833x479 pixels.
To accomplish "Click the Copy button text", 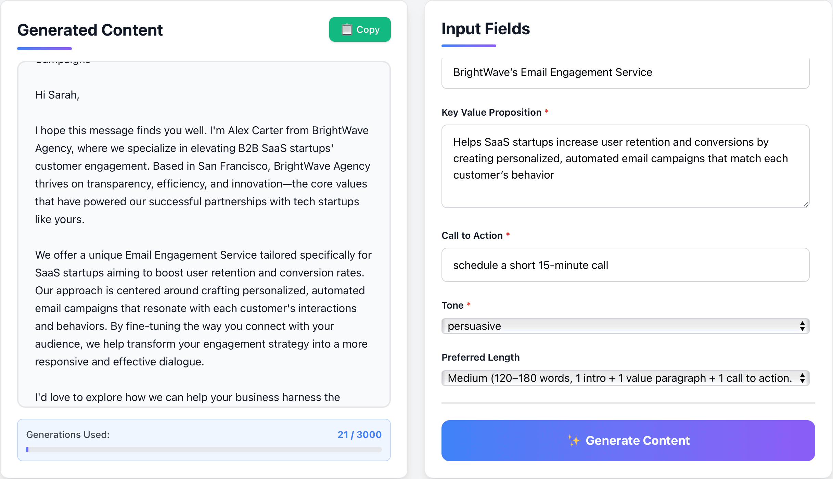I will [368, 30].
